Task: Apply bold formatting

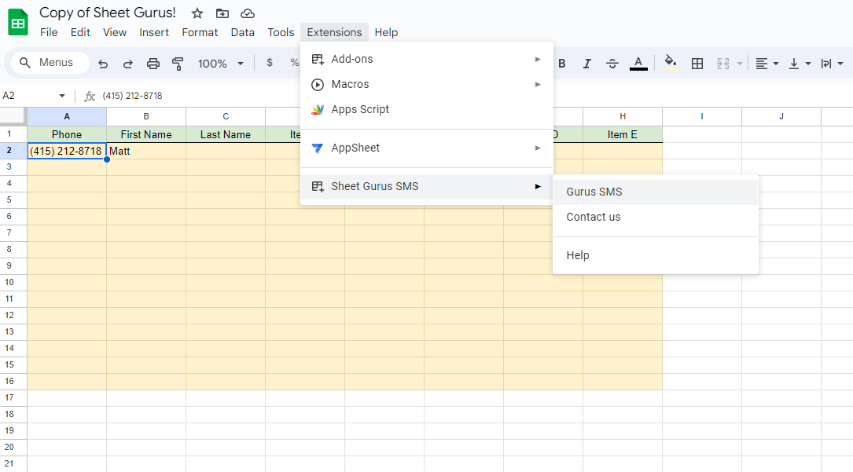Action: [562, 64]
